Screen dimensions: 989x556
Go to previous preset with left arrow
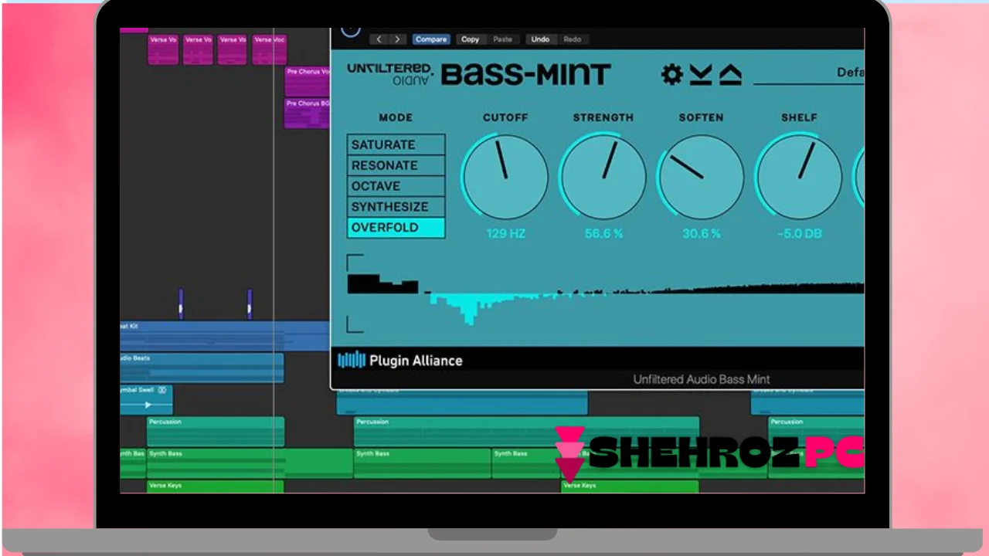379,39
